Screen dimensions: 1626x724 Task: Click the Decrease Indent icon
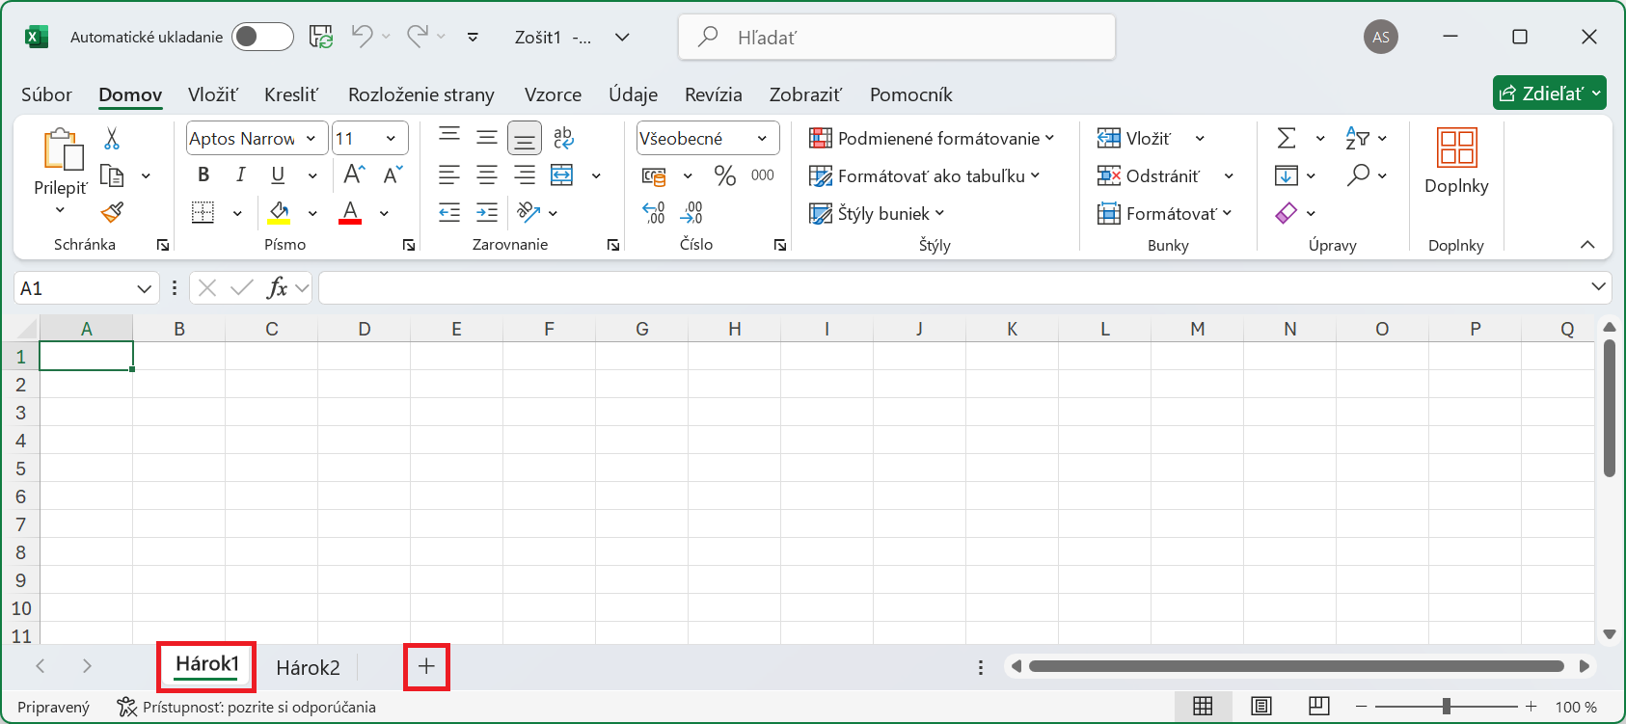tap(449, 212)
